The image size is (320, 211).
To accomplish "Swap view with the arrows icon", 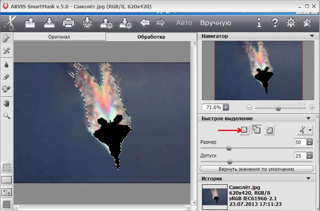I will pos(6,192).
